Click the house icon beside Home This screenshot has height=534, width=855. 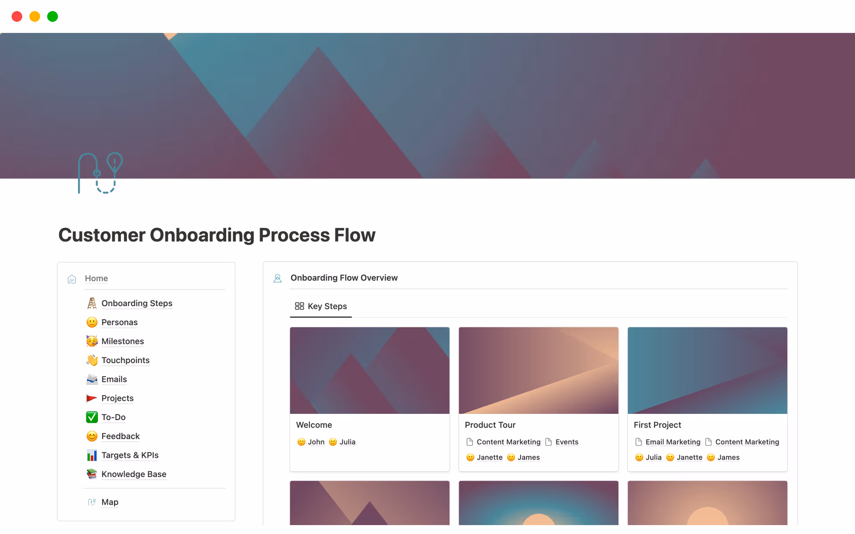[x=72, y=279]
